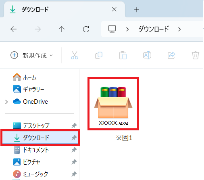This screenshot has width=204, height=180.
Task: Select the ダウンロード tab
Action: [65, 9]
